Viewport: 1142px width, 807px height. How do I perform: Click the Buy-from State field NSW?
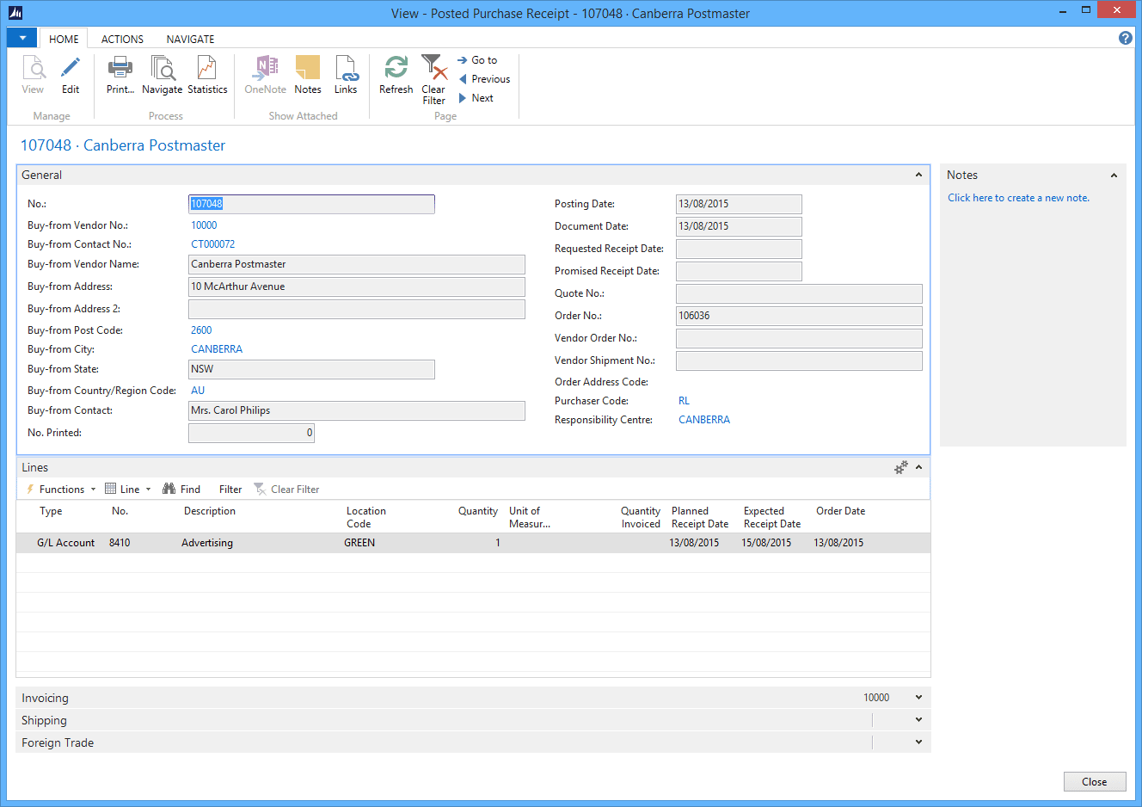pyautogui.click(x=311, y=369)
